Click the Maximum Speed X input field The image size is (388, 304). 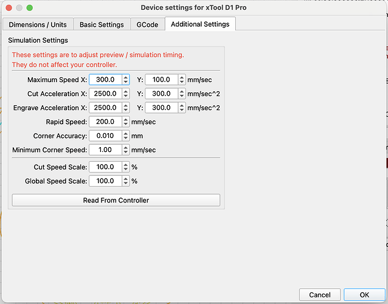coord(105,80)
